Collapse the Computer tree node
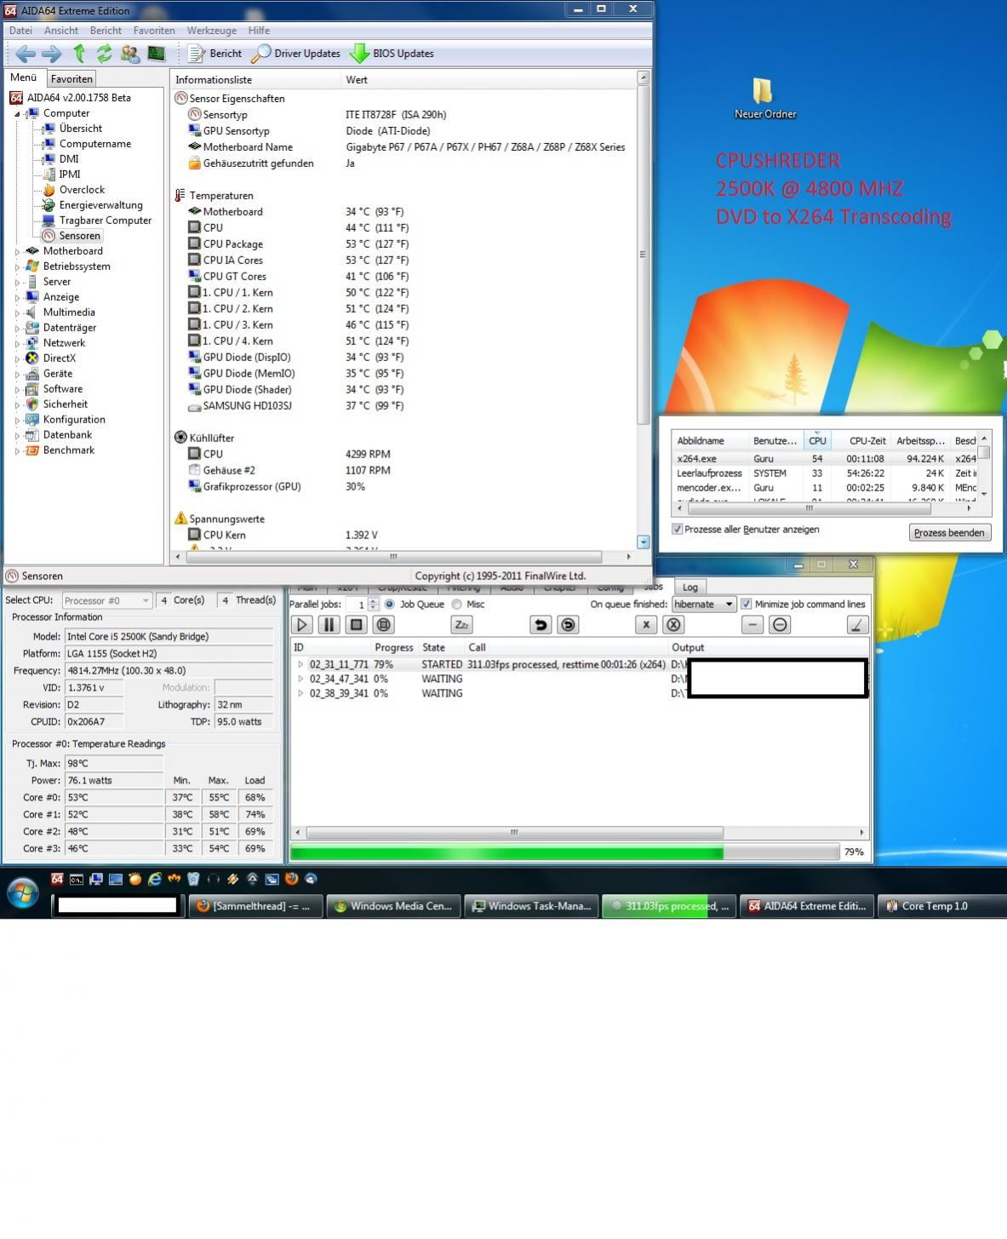The height and width of the screenshot is (1239, 1007). 17,113
